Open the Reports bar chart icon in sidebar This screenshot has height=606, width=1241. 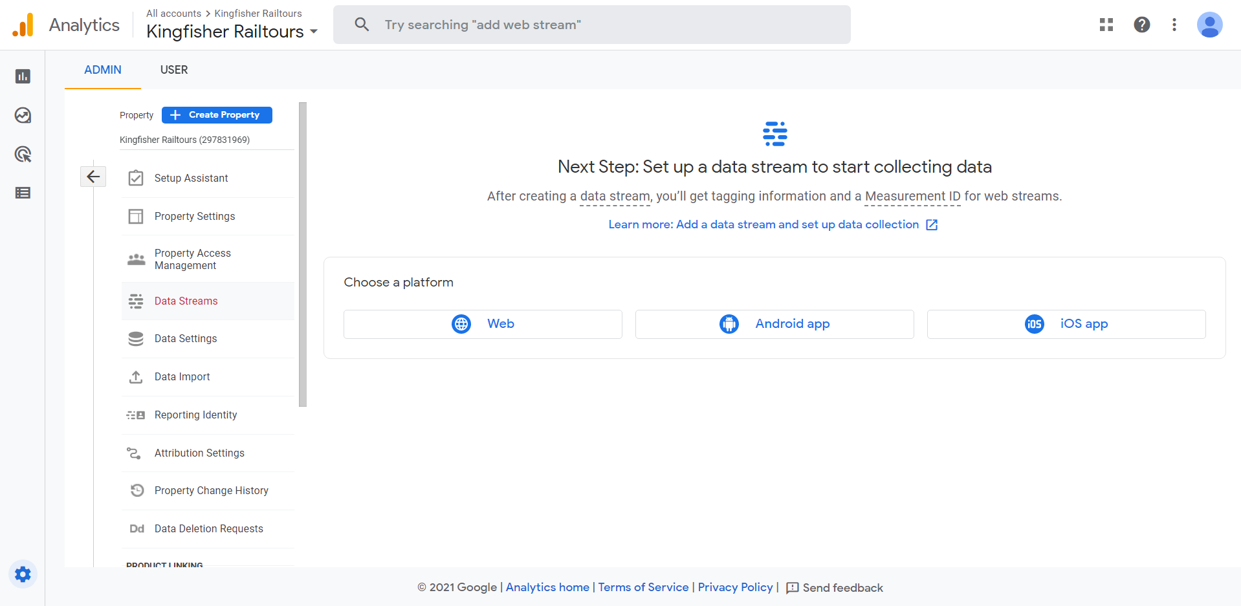pos(23,76)
